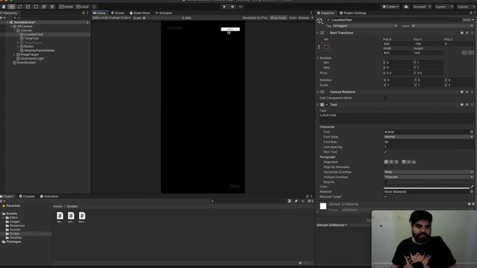Select Button object in Hierarchy
The image size is (477, 268).
click(29, 46)
